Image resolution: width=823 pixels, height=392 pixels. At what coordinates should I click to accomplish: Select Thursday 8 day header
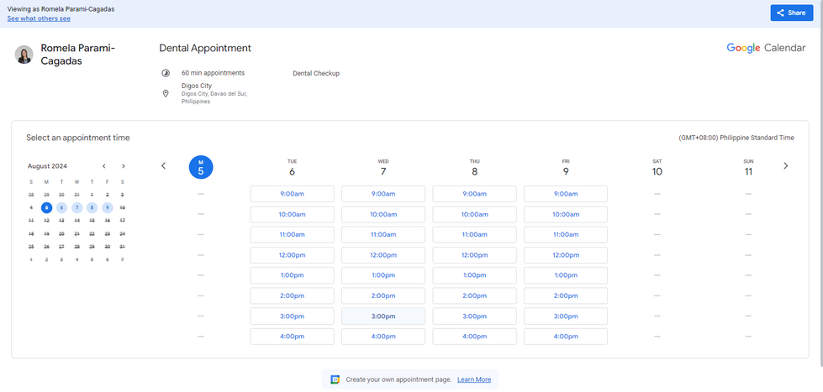(x=474, y=168)
